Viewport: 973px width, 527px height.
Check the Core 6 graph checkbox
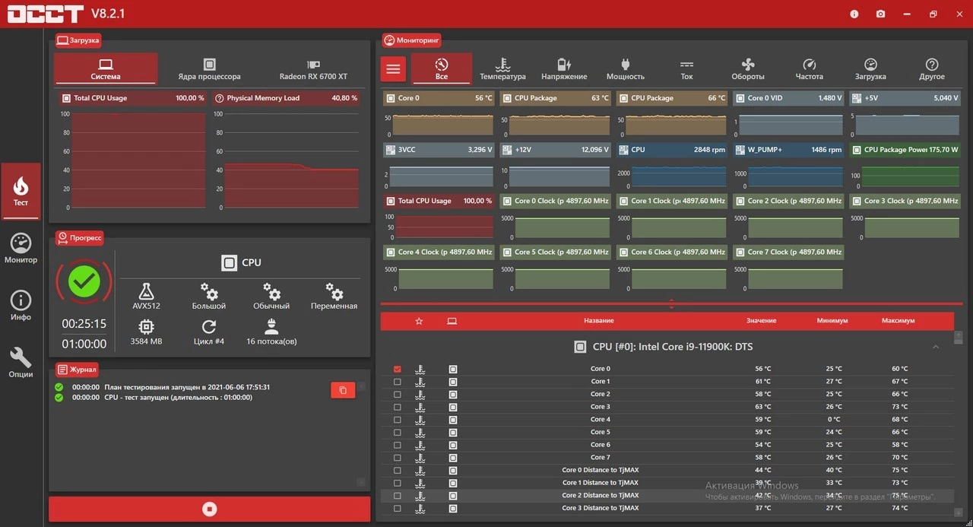[397, 445]
